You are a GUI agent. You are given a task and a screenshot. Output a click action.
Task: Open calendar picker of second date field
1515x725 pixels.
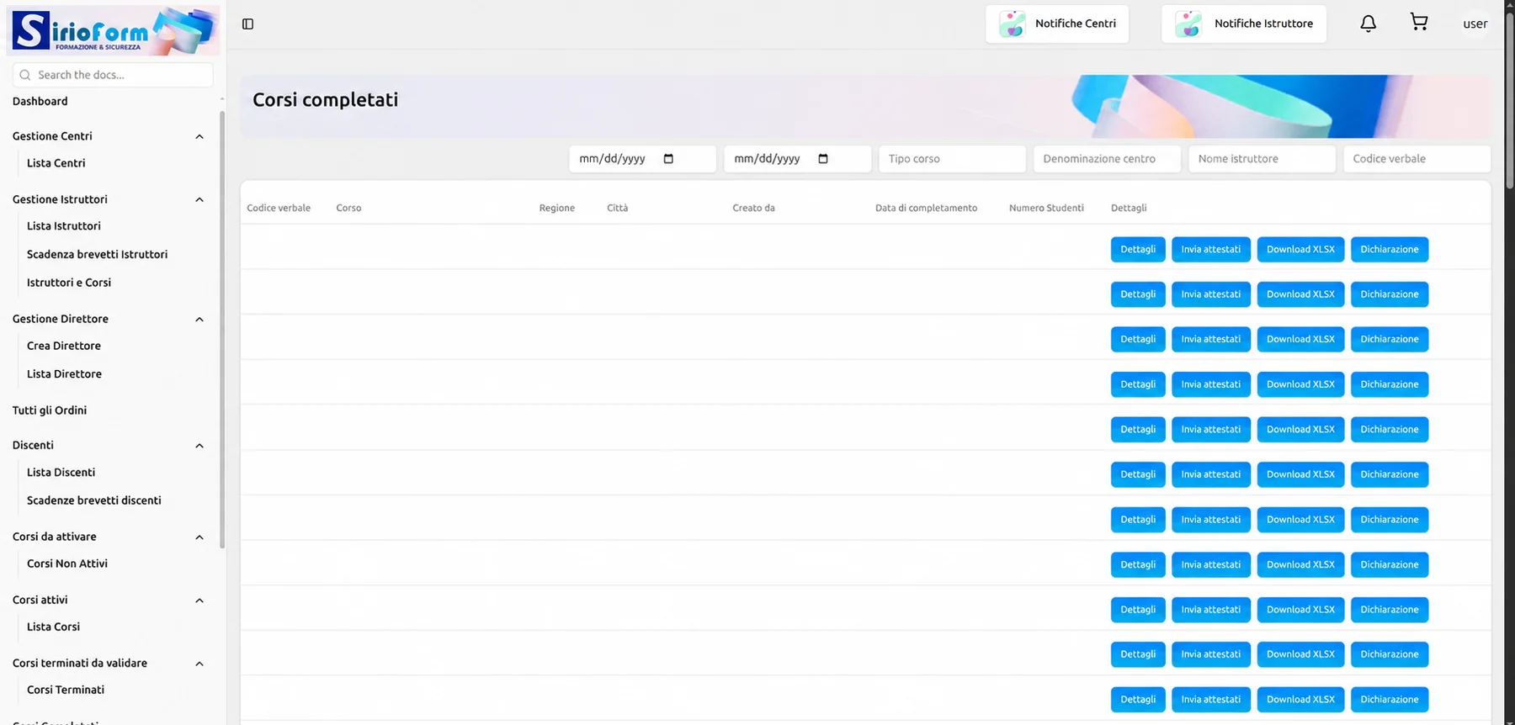(x=823, y=159)
